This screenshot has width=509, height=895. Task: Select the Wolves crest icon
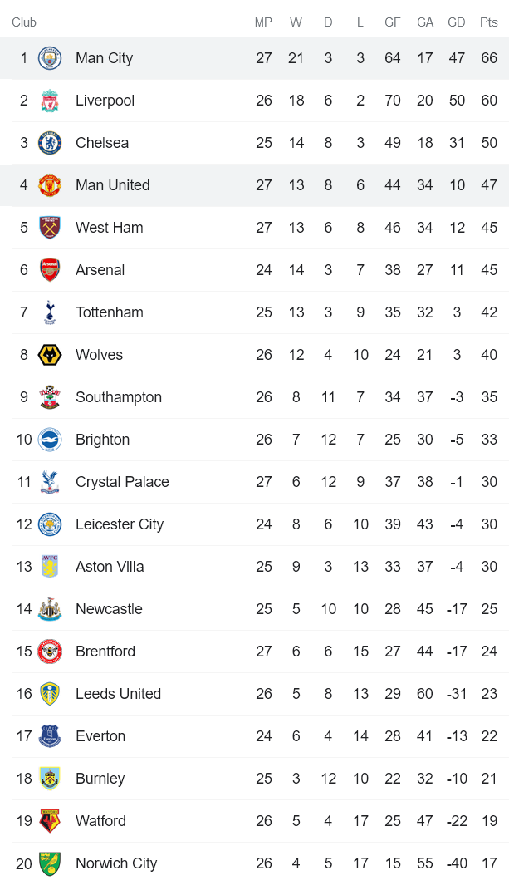point(50,355)
